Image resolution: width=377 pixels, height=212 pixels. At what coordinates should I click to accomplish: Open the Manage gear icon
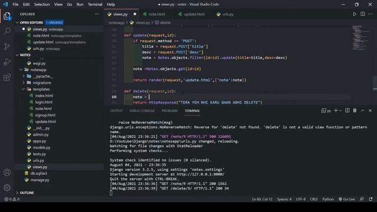7,187
